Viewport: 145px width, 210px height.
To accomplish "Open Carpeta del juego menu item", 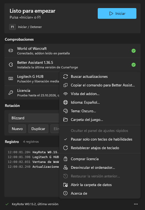I will (100, 120).
